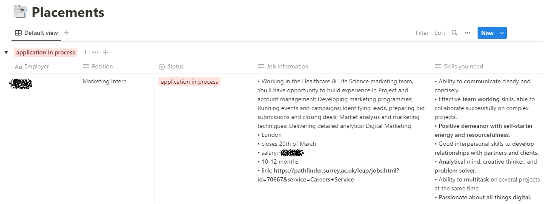Add a new view with plus icon
The image size is (544, 204).
click(x=66, y=33)
